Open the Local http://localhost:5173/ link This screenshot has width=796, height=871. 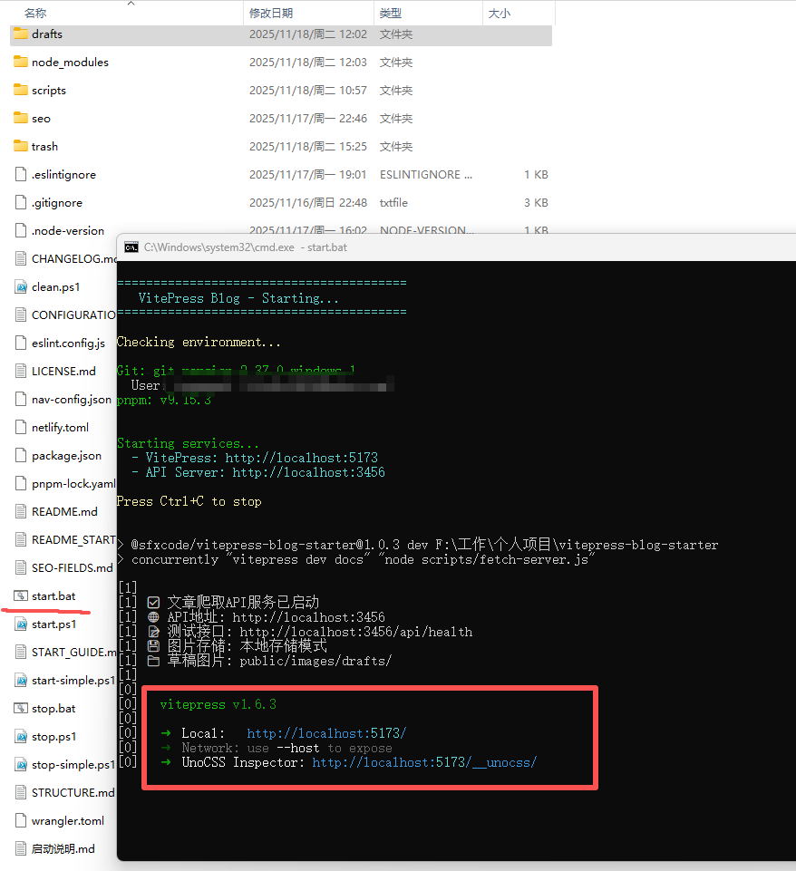[x=326, y=733]
